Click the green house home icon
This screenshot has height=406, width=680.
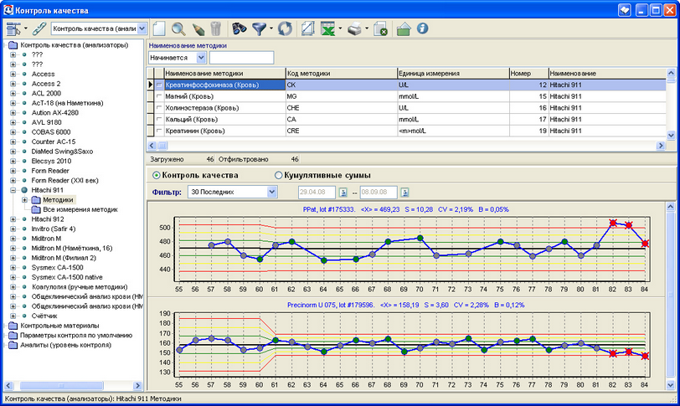pyautogui.click(x=404, y=29)
